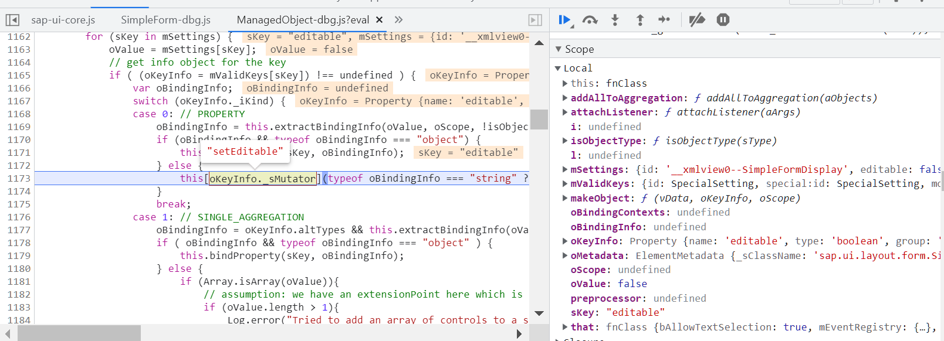The image size is (944, 341).
Task: Click 'var oBindingInfo;' on line 1166
Action: point(182,88)
